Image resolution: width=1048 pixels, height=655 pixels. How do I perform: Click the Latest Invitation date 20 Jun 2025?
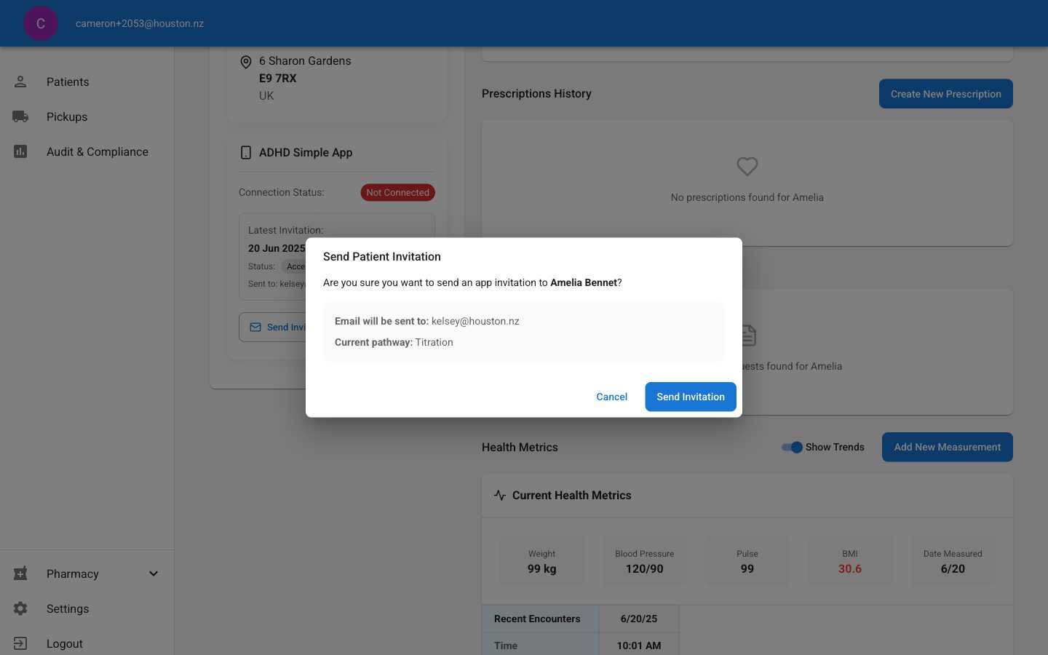[277, 248]
